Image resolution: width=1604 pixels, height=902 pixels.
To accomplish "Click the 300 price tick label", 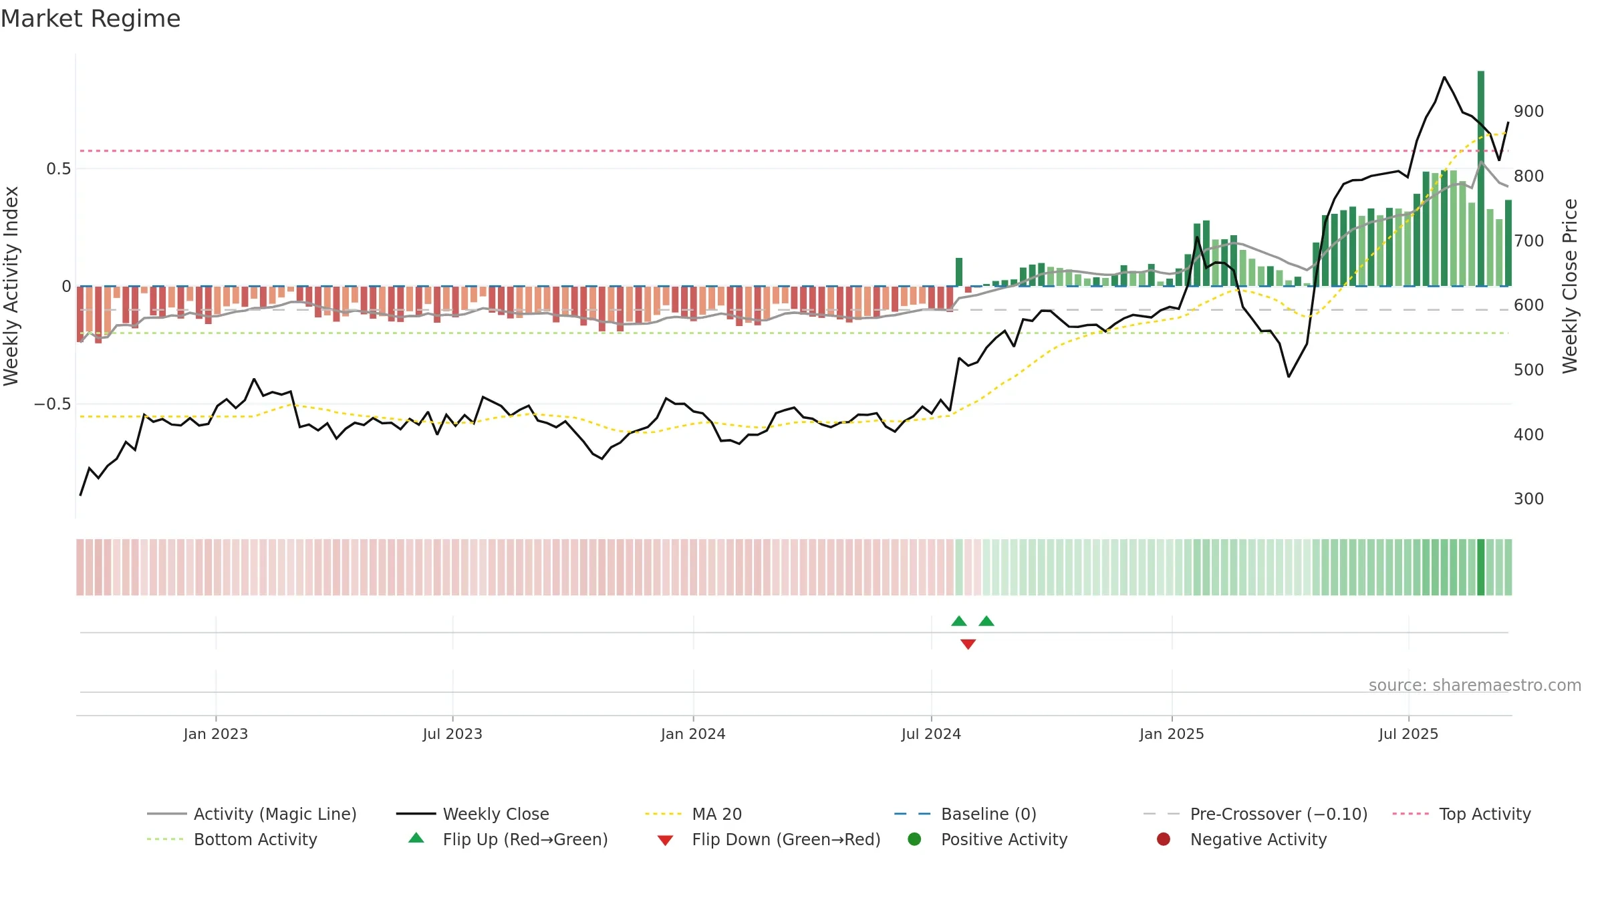I will coord(1528,499).
